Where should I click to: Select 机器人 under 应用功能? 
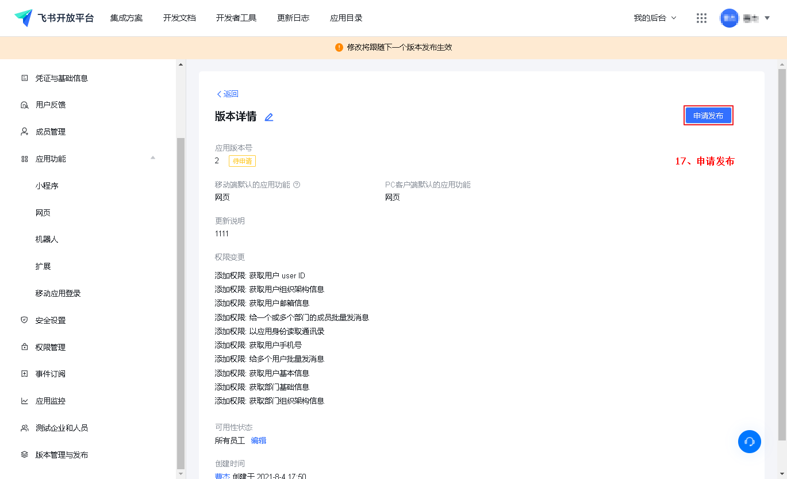(x=47, y=239)
